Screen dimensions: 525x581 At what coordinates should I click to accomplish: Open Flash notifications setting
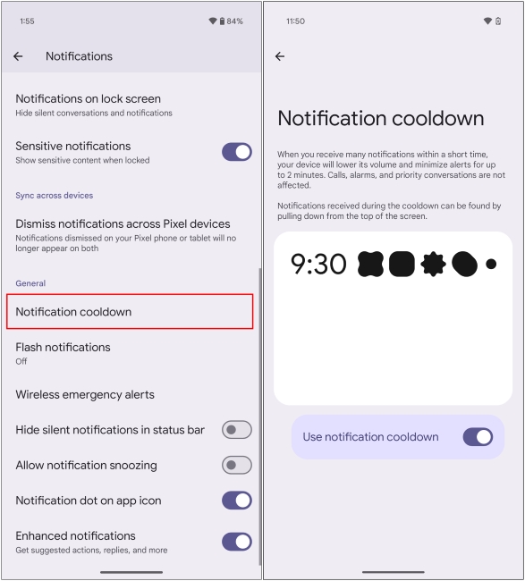[x=130, y=353]
